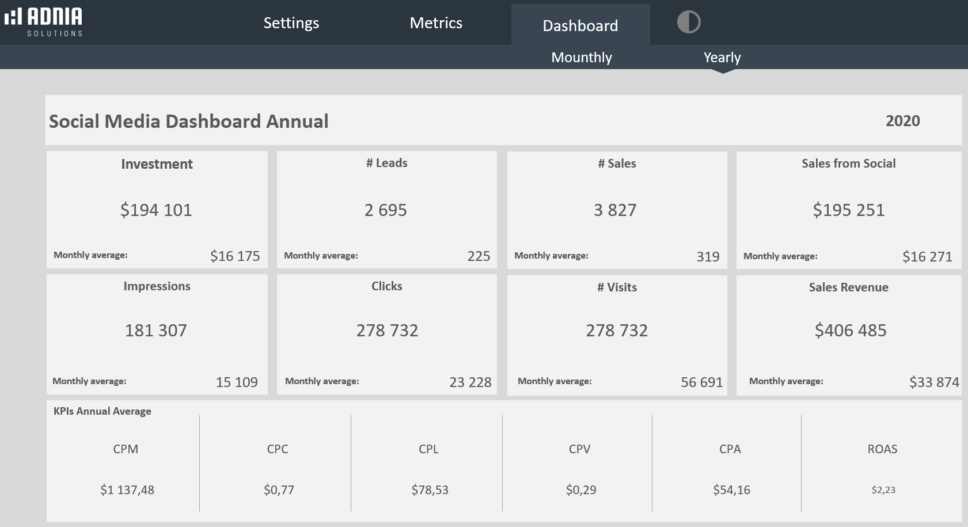Select the Yearly dashboard view
This screenshot has height=527, width=968.
click(x=722, y=58)
